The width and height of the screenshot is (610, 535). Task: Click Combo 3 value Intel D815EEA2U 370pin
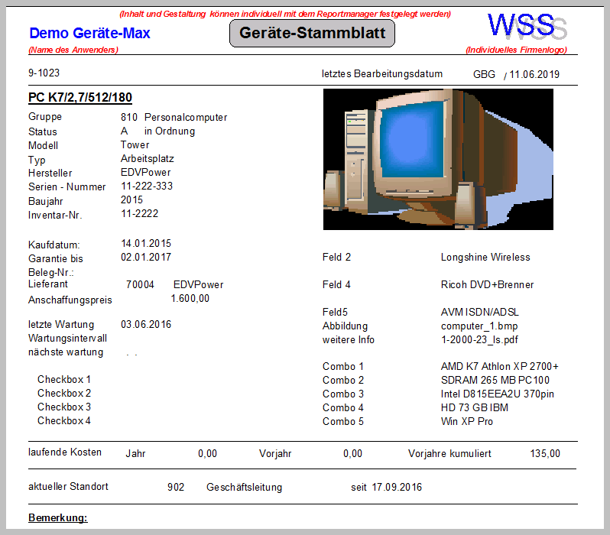coord(497,394)
